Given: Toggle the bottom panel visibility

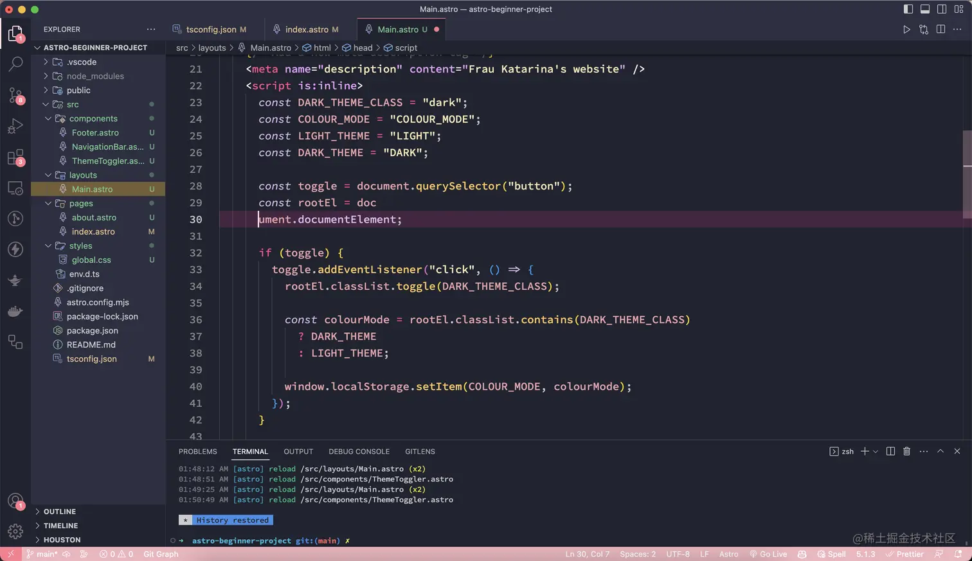Looking at the screenshot, I should click(925, 9).
